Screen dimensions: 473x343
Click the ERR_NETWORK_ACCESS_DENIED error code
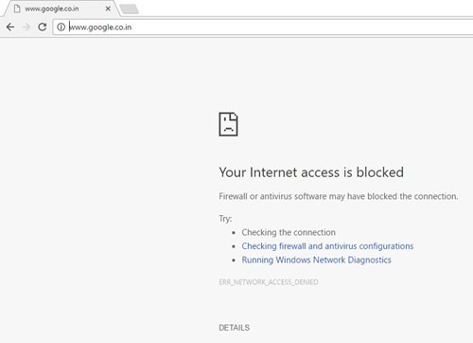[269, 282]
